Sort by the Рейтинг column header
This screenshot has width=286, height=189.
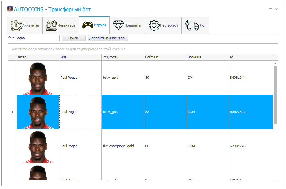coord(165,57)
